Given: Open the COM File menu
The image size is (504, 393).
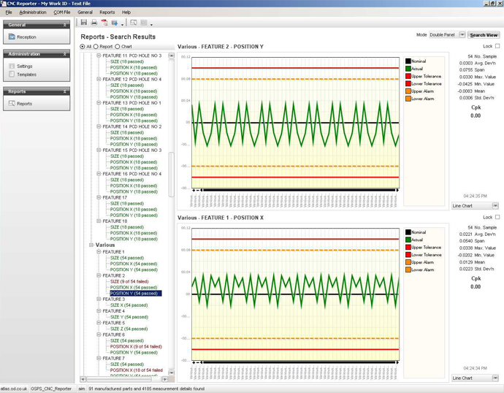Looking at the screenshot, I should click(62, 12).
